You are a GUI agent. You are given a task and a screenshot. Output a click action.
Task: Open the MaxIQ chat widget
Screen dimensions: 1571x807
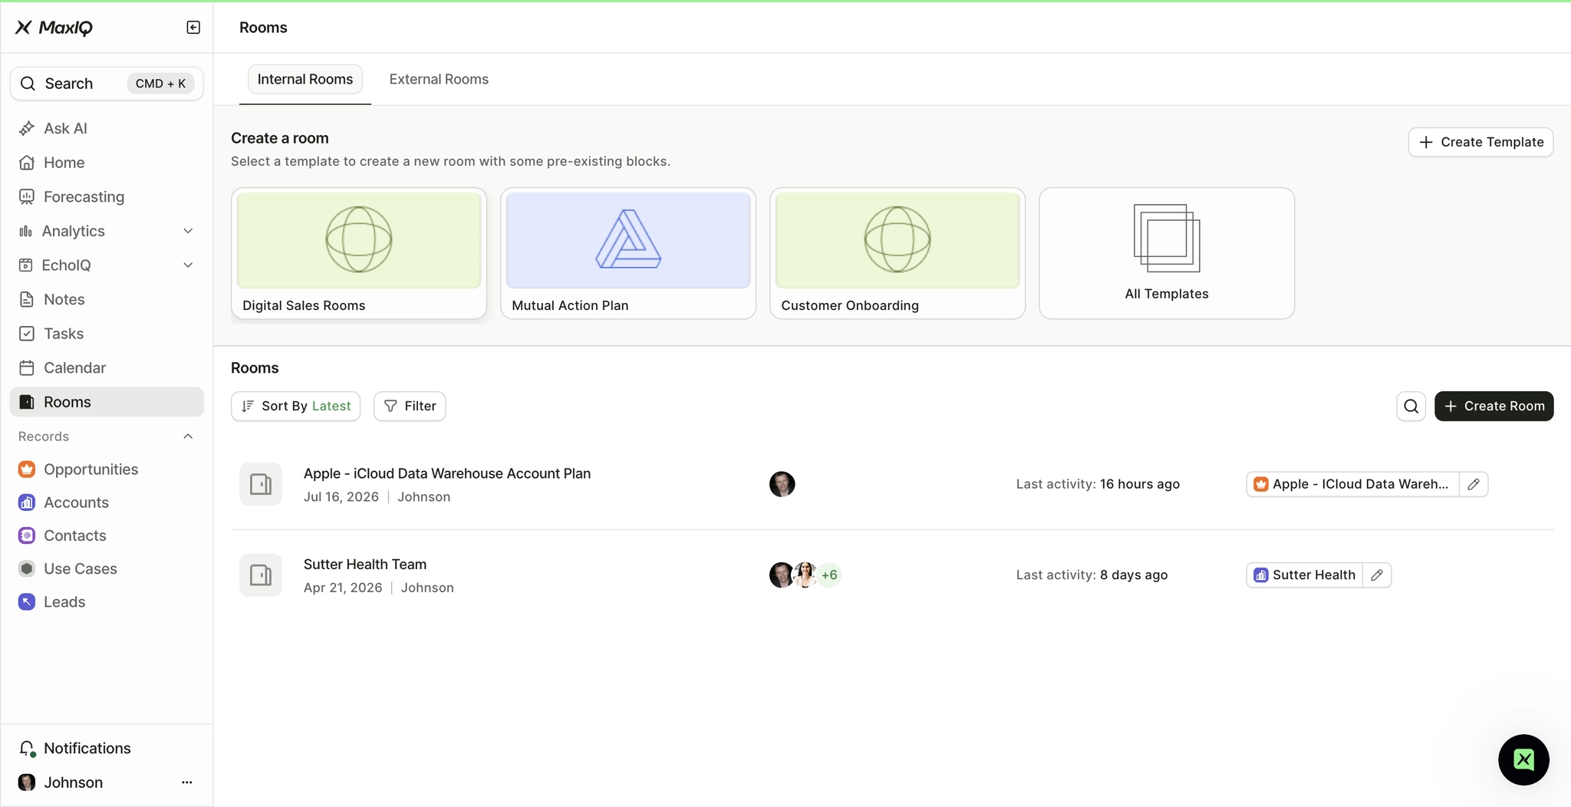pos(1523,759)
